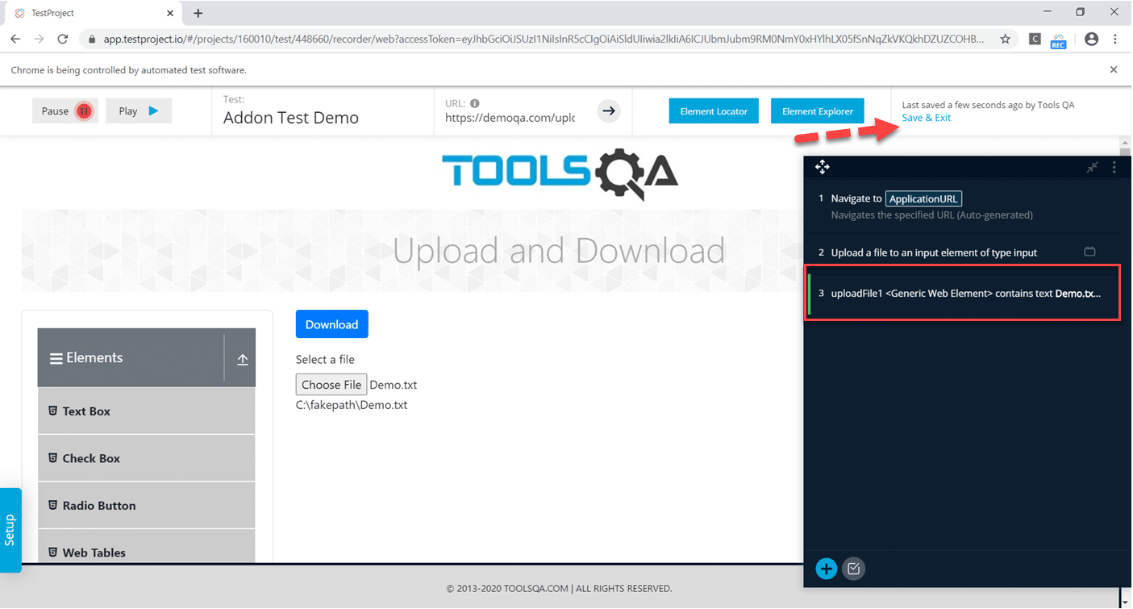Image resolution: width=1133 pixels, height=609 pixels.
Task: Click the C:\fakepath\Demo.txt text
Action: tap(352, 405)
